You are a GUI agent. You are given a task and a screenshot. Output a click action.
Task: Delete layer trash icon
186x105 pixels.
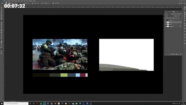click(181, 54)
